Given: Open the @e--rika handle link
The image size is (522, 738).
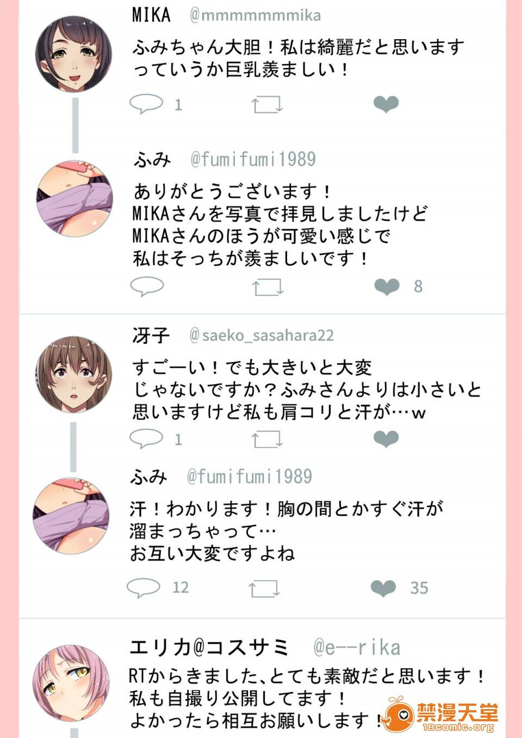Looking at the screenshot, I should pyautogui.click(x=357, y=647).
